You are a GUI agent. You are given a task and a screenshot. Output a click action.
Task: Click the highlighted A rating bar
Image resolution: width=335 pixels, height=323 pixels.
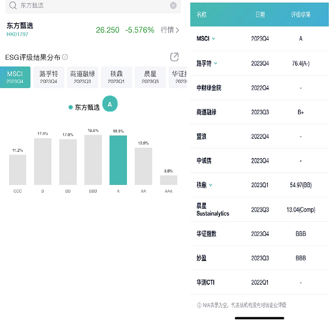(x=118, y=160)
